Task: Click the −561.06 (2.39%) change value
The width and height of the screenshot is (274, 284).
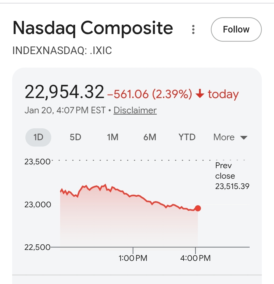Action: pos(150,94)
